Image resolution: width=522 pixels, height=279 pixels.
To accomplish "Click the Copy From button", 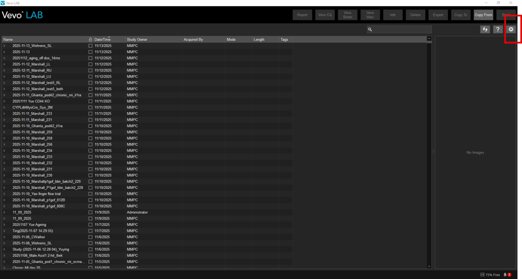I will [x=484, y=15].
